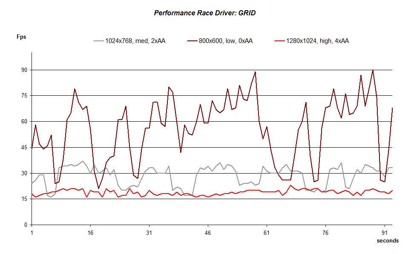Click the y-axis value "75"

point(24,96)
